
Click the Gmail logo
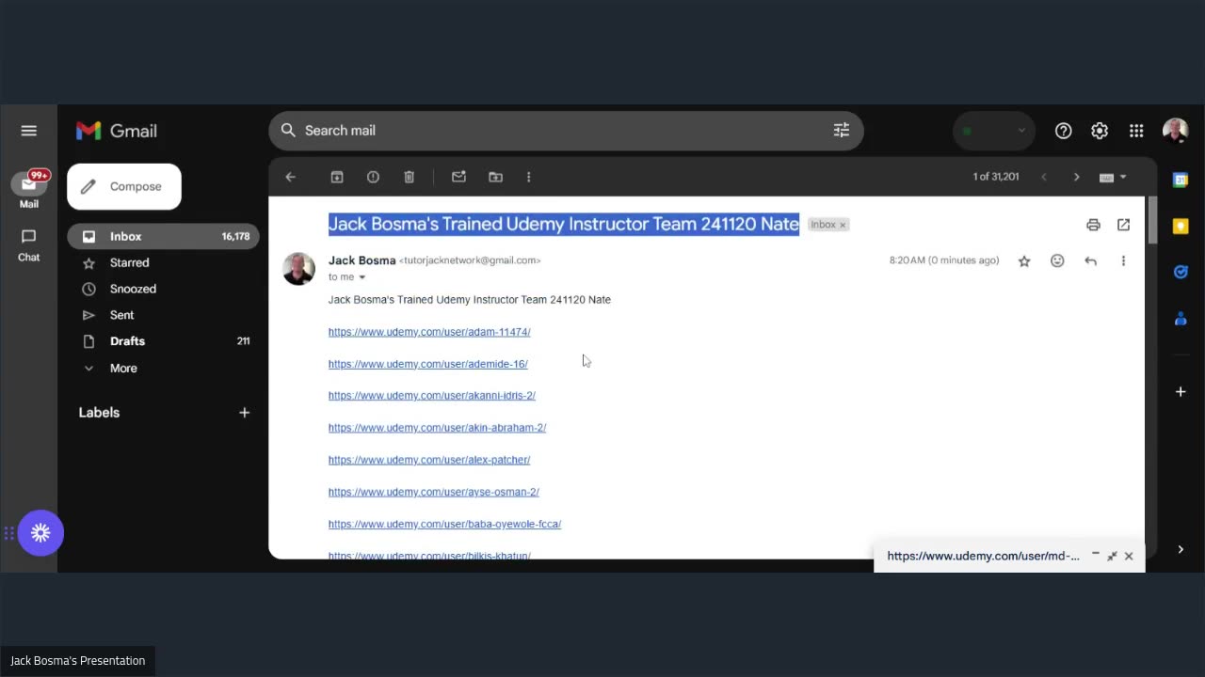point(117,131)
